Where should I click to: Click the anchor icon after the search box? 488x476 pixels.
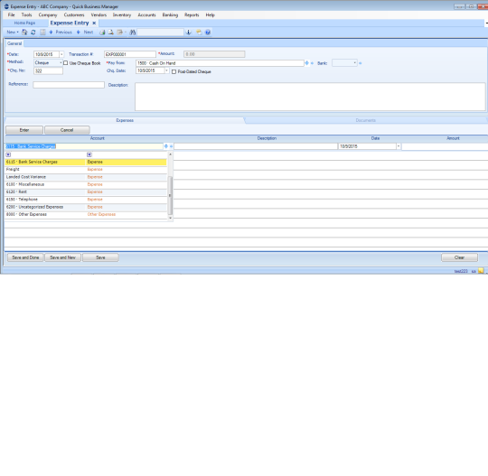pos(188,32)
